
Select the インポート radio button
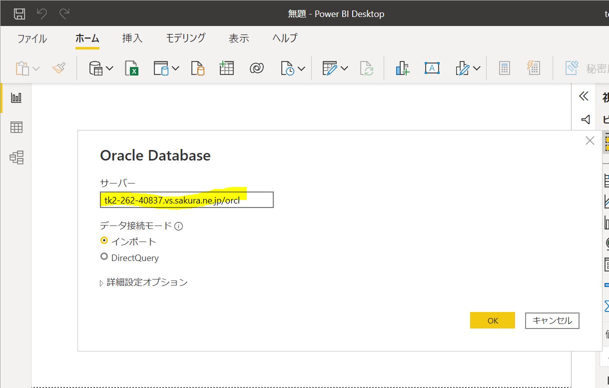point(104,240)
